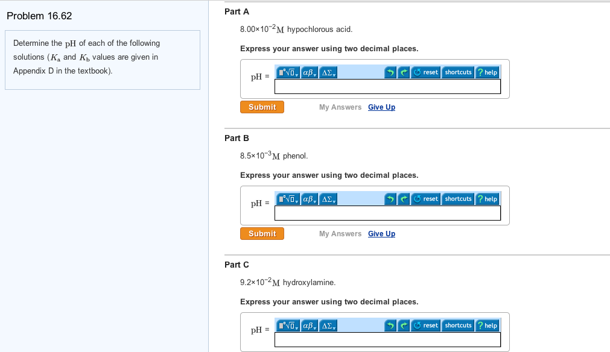
Task: Reset the equation editor in Part B
Action: (x=427, y=198)
